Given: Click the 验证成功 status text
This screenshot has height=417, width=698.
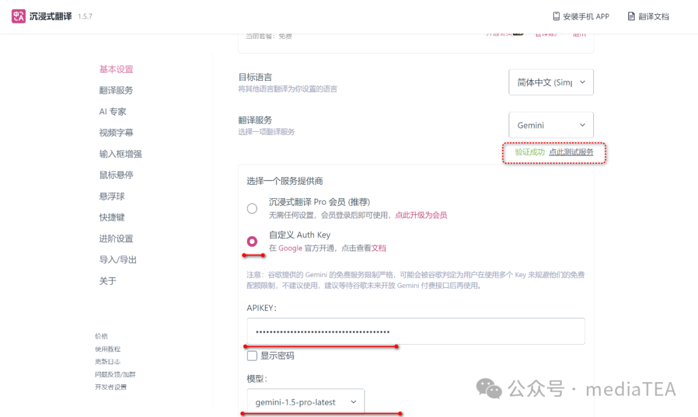Looking at the screenshot, I should tap(530, 152).
